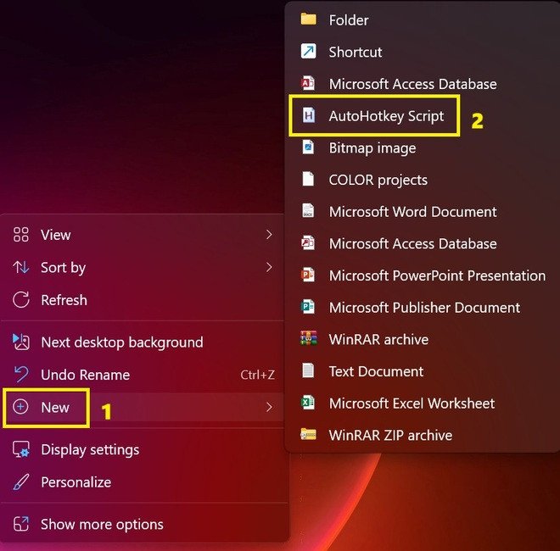The height and width of the screenshot is (551, 560).
Task: Click the Access icon beside the second Microsoft Access Database
Action: point(308,243)
